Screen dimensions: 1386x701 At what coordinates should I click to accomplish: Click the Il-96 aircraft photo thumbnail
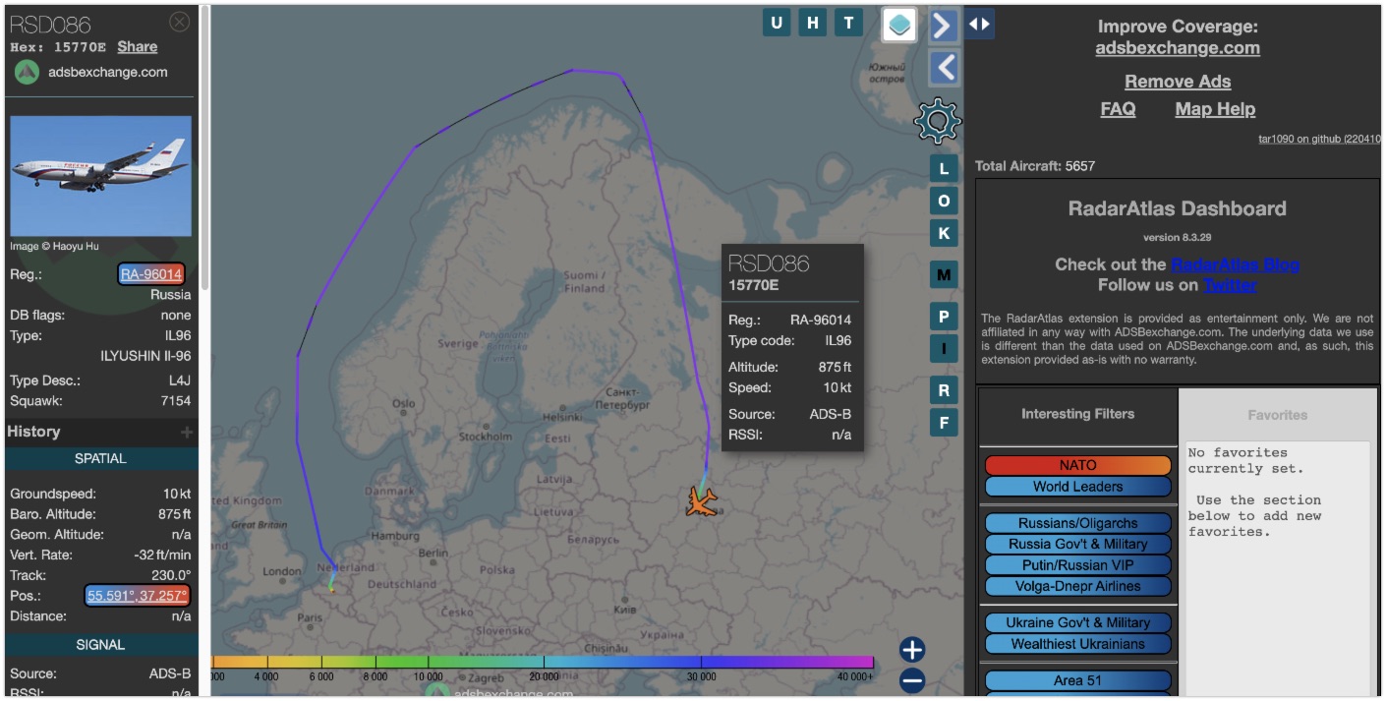(100, 176)
